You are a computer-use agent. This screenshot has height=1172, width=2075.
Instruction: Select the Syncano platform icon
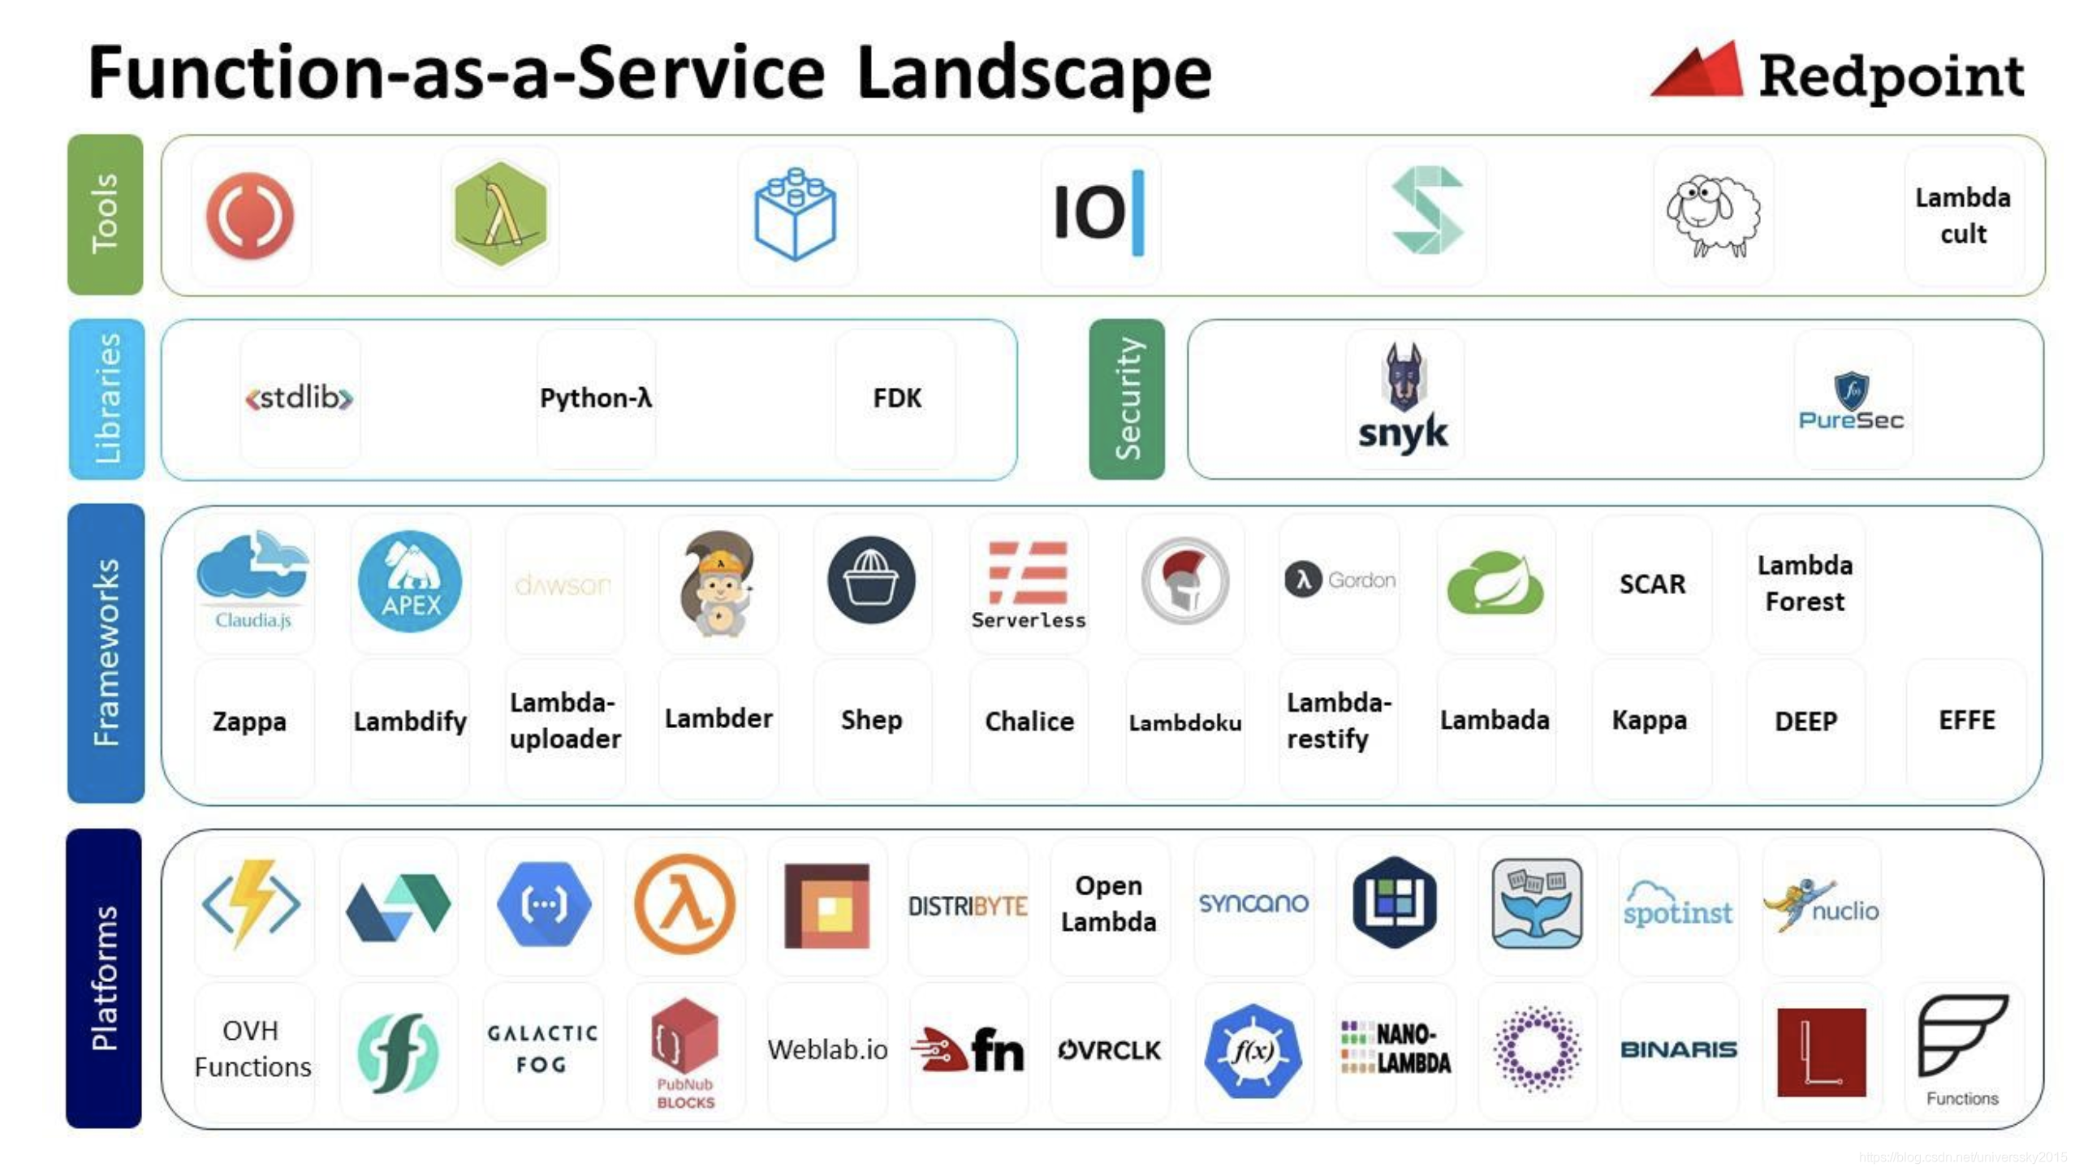pos(1250,902)
